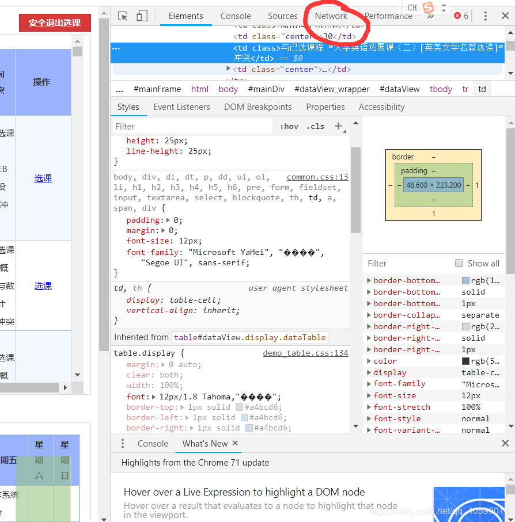Open the Sources tab
The height and width of the screenshot is (522, 515).
(x=282, y=16)
